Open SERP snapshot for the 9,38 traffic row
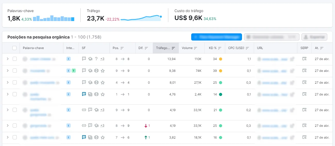Screen dimensions: 335x146 (304, 71)
